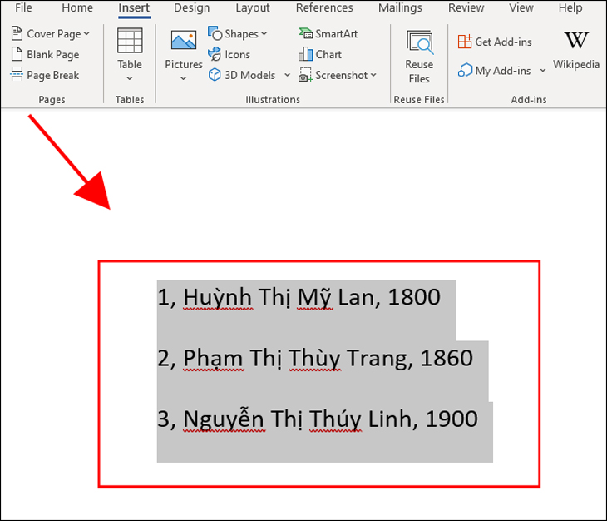Open the Review tab

[x=466, y=7]
